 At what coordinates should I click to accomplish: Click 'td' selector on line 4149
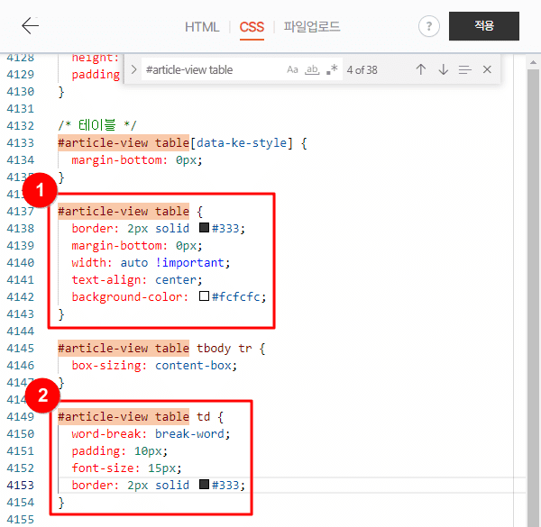(203, 417)
